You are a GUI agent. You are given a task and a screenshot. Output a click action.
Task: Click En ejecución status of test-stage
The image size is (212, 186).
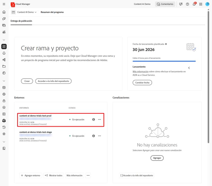pos(77,136)
